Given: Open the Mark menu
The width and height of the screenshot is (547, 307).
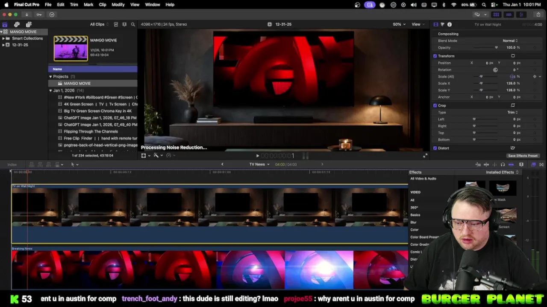Looking at the screenshot, I should [88, 5].
